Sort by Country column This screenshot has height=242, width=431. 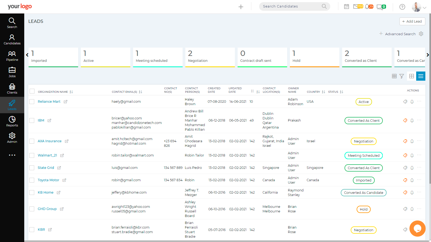[x=323, y=92]
